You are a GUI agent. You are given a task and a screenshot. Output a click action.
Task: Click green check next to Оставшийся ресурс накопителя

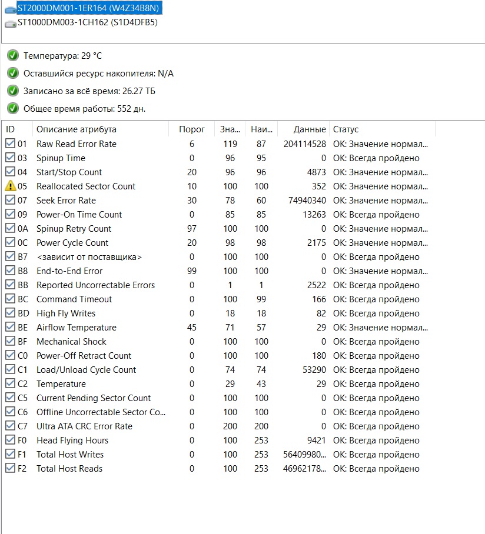point(13,74)
